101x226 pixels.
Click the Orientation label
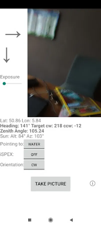point(12,165)
